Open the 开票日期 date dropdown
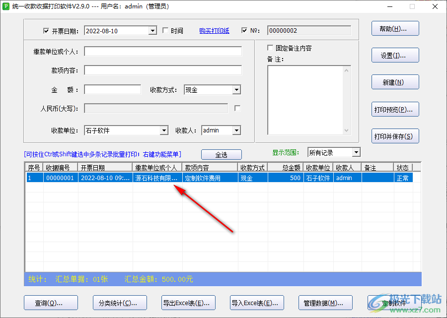 (x=152, y=30)
